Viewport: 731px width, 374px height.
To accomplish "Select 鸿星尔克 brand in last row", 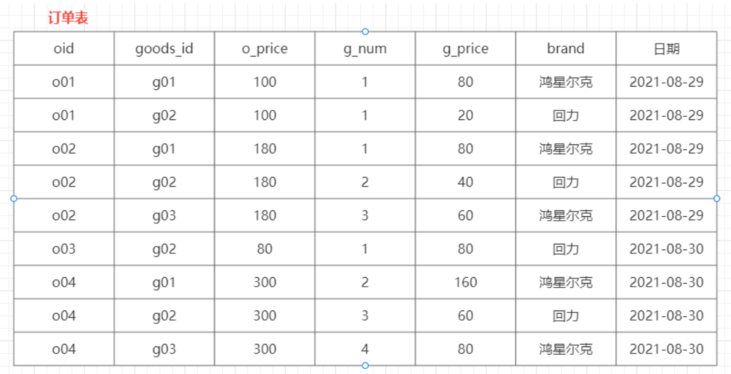I will click(x=566, y=349).
